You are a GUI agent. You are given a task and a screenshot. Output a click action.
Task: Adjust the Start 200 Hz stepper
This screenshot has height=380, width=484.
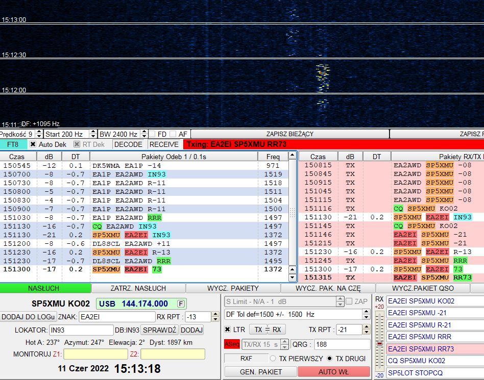pyautogui.click(x=93, y=134)
